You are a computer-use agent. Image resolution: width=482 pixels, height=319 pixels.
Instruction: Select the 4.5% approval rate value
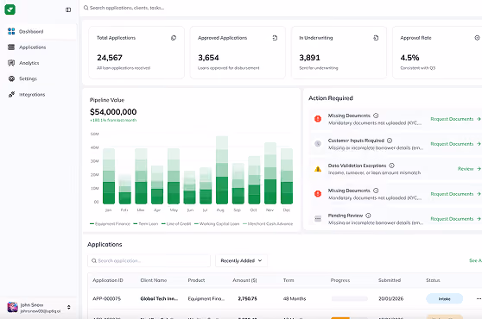(409, 58)
